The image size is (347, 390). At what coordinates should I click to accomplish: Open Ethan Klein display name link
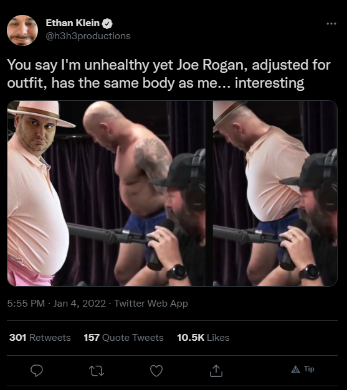point(73,23)
